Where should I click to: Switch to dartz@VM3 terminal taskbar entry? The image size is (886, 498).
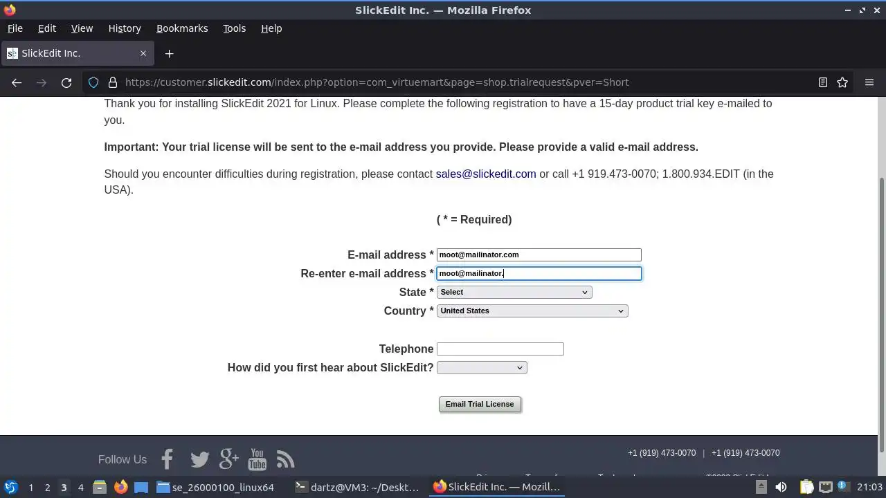tap(357, 487)
